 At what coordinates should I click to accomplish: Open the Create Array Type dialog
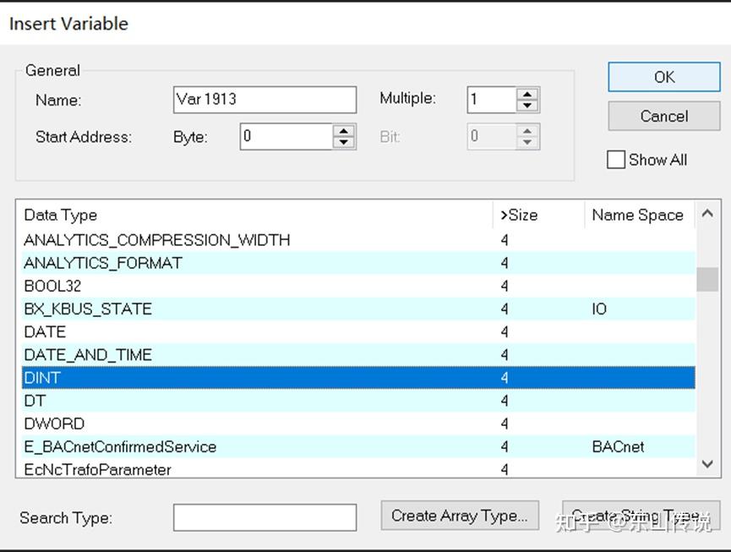(x=459, y=515)
